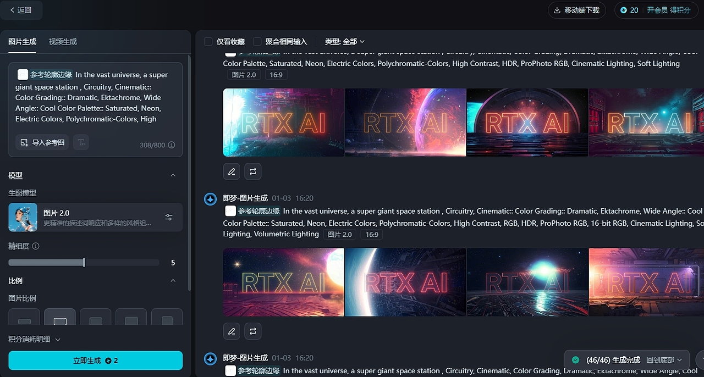Open the 开会员 得积分 membership link

(668, 10)
